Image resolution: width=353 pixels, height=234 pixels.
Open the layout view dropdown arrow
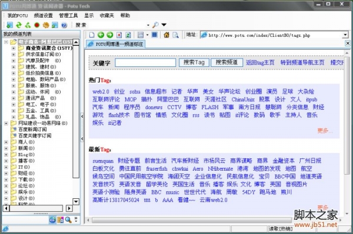(147, 35)
